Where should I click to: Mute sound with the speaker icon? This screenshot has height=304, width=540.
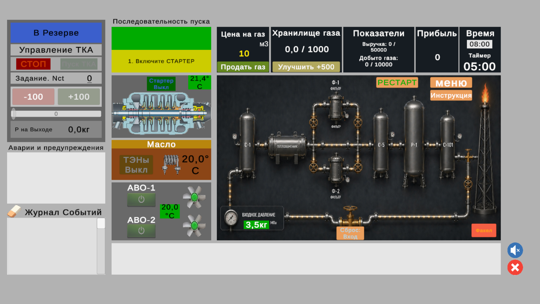pos(515,250)
